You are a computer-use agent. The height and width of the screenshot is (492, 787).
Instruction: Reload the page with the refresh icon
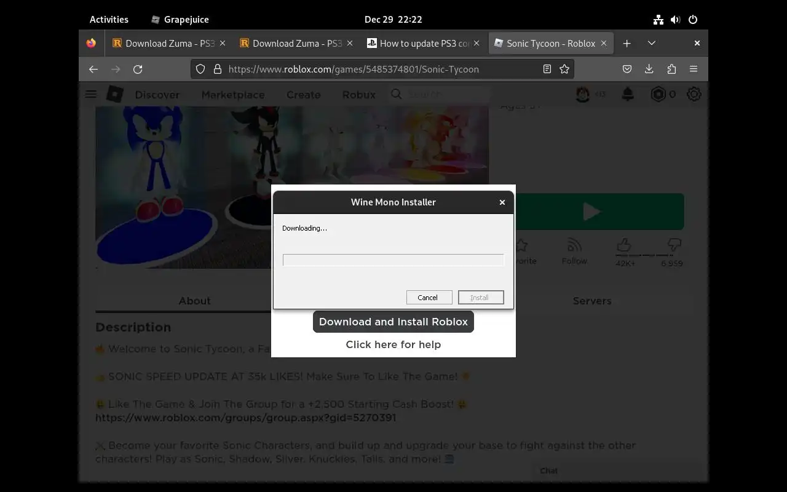click(x=138, y=69)
